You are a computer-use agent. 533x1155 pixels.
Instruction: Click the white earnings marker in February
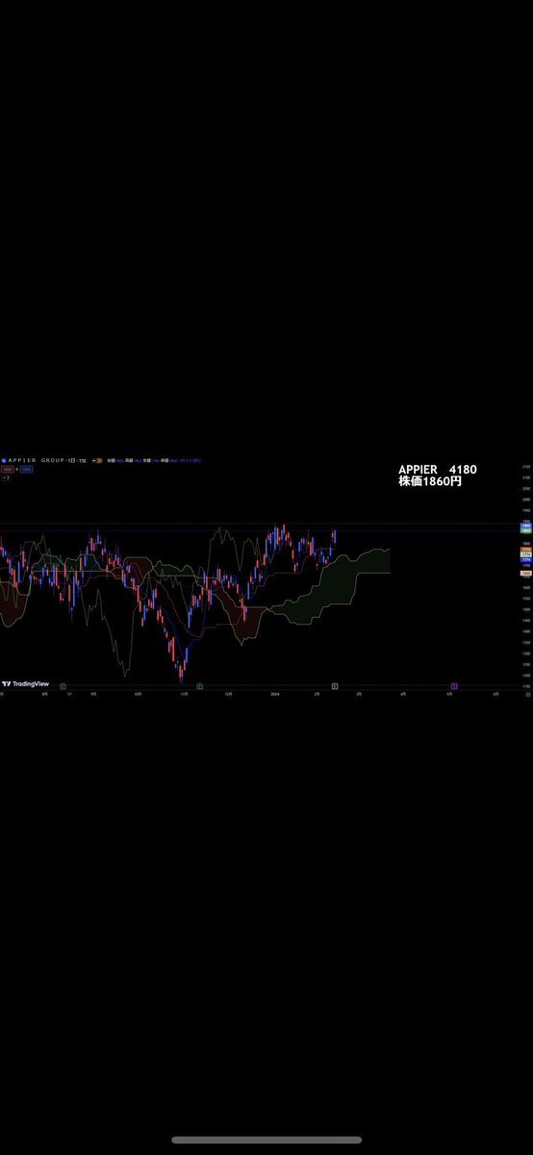tap(335, 686)
